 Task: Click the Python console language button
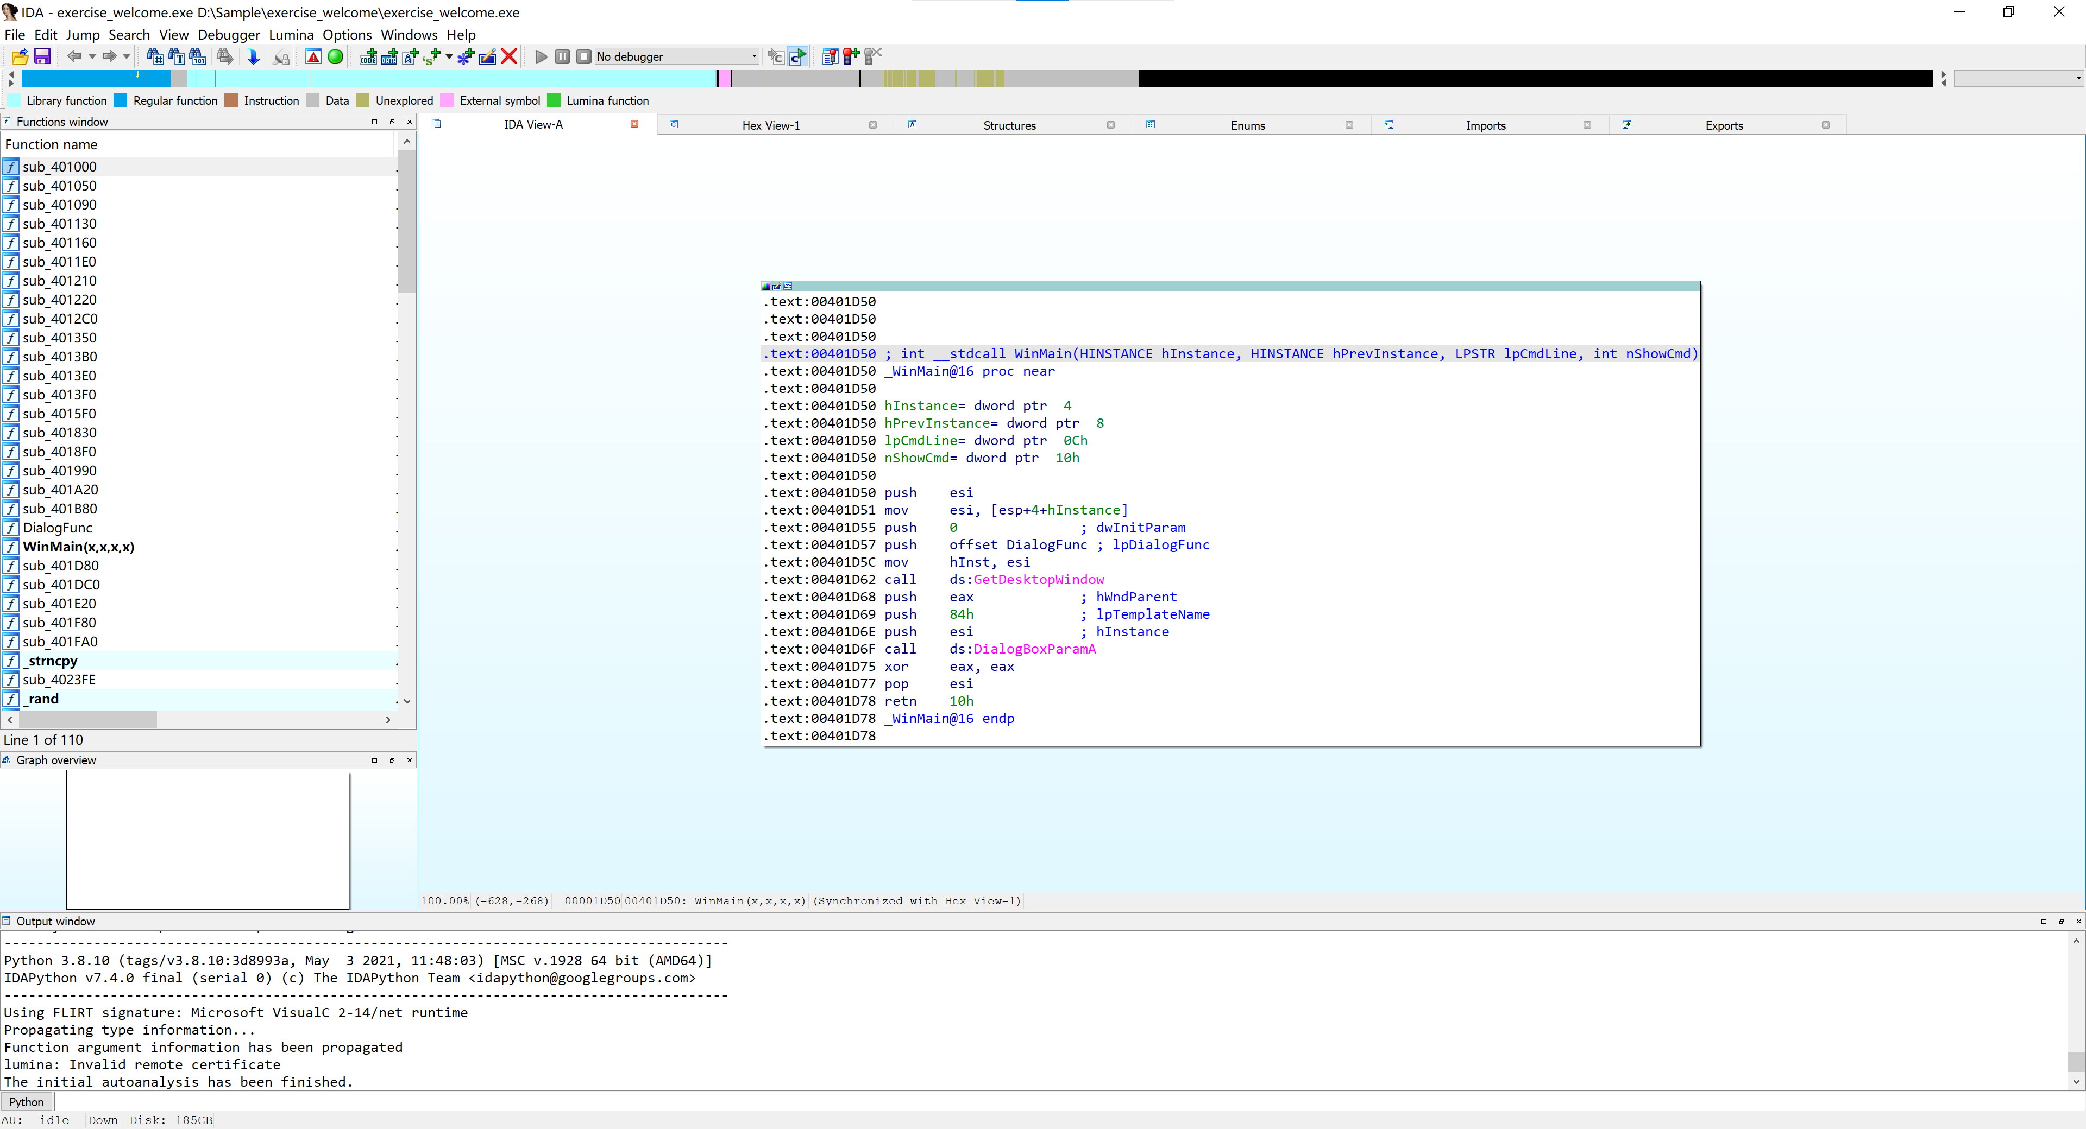click(x=27, y=1102)
